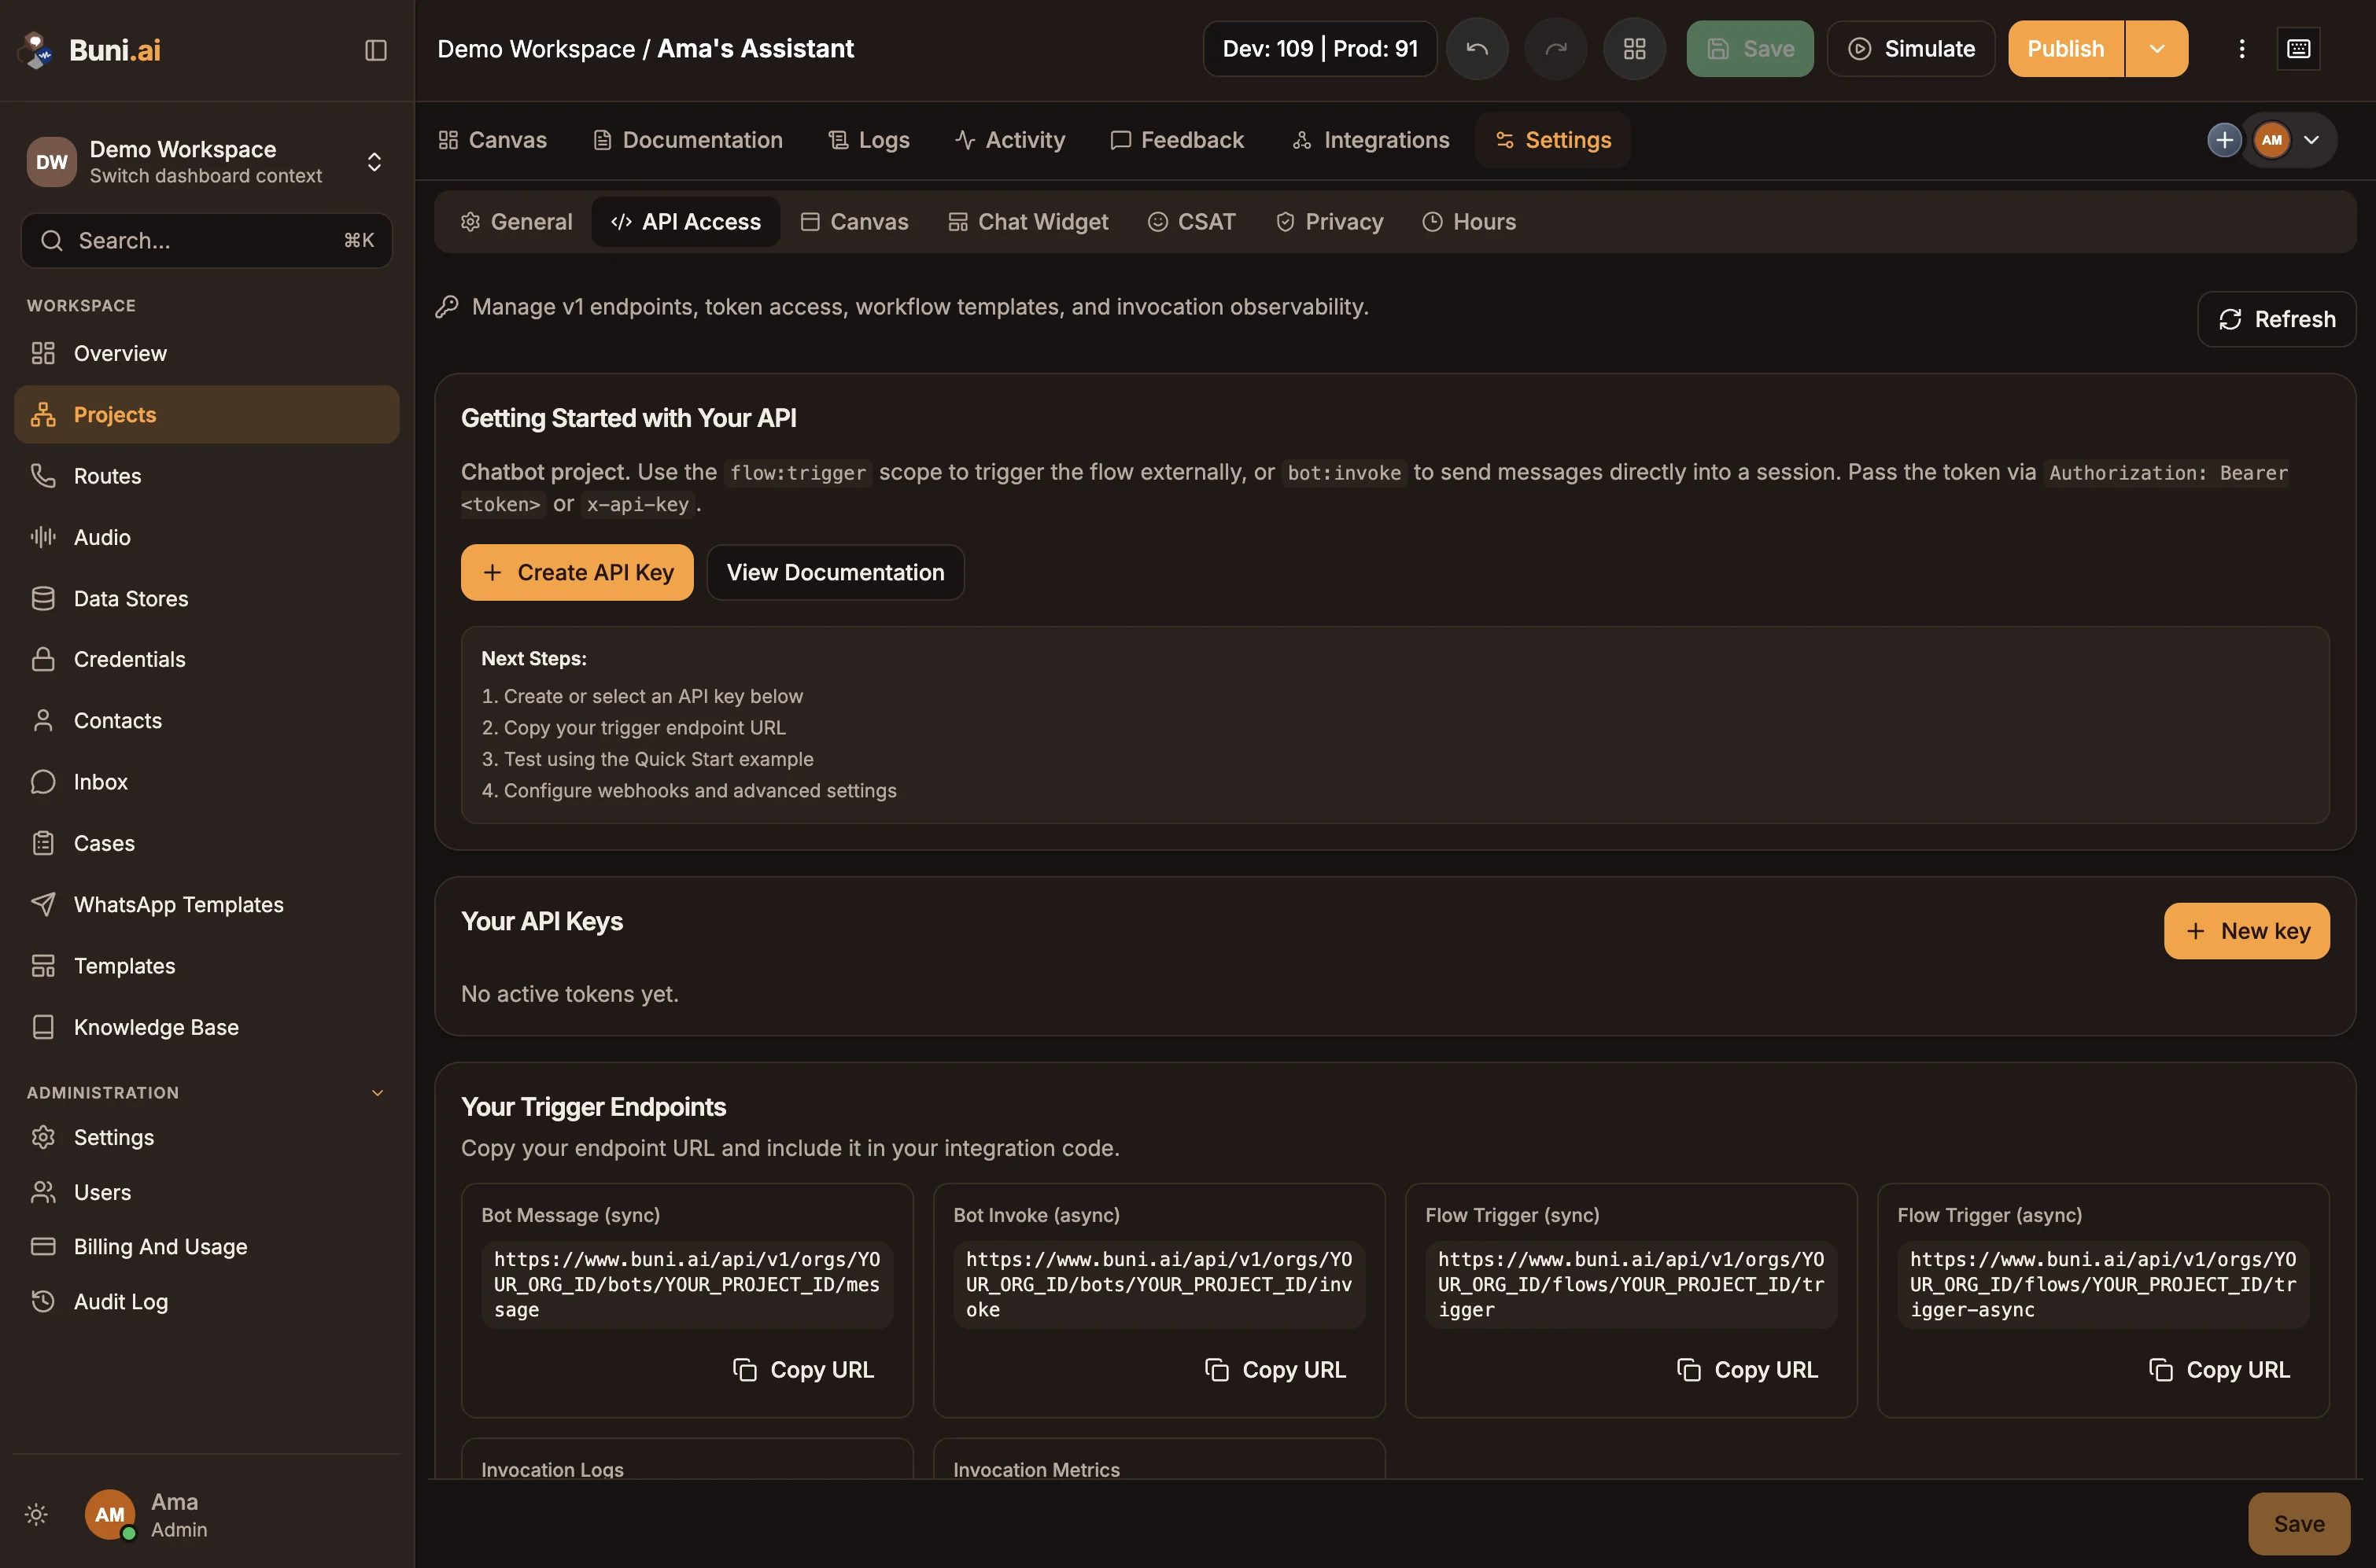The height and width of the screenshot is (1568, 2376).
Task: Switch to the Canvas top tab
Action: pos(493,140)
